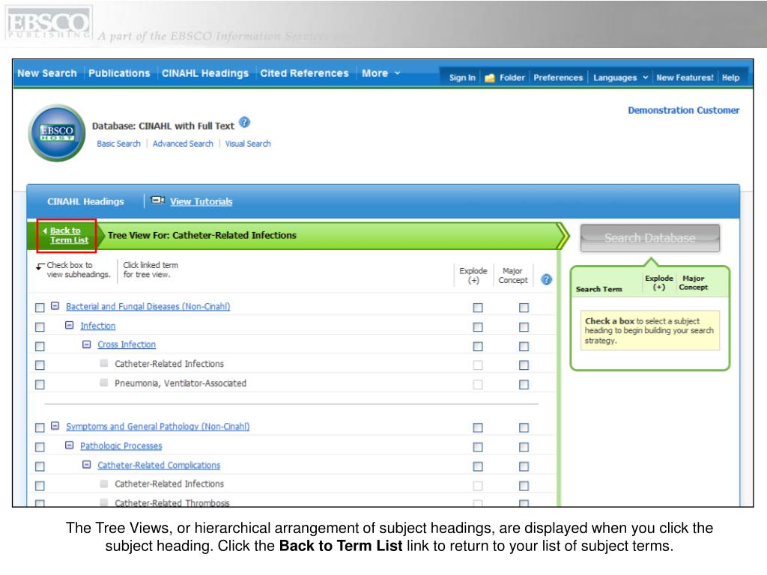Open the Languages dropdown
Image resolution: width=767 pixels, height=575 pixels.
tap(620, 78)
